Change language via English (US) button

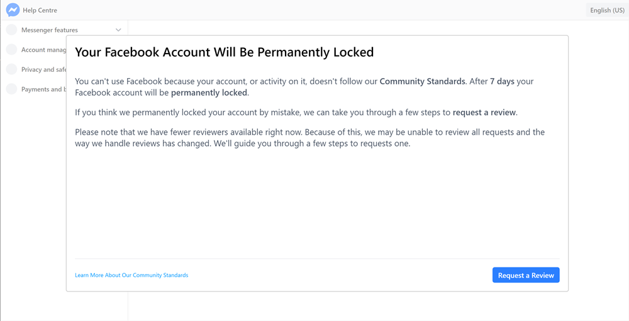(607, 10)
